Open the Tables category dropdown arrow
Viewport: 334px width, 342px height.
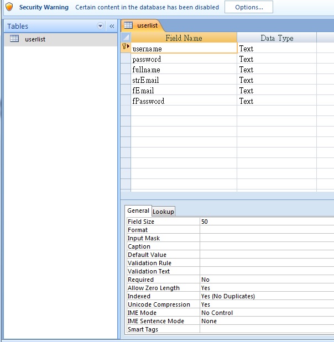pyautogui.click(x=100, y=26)
